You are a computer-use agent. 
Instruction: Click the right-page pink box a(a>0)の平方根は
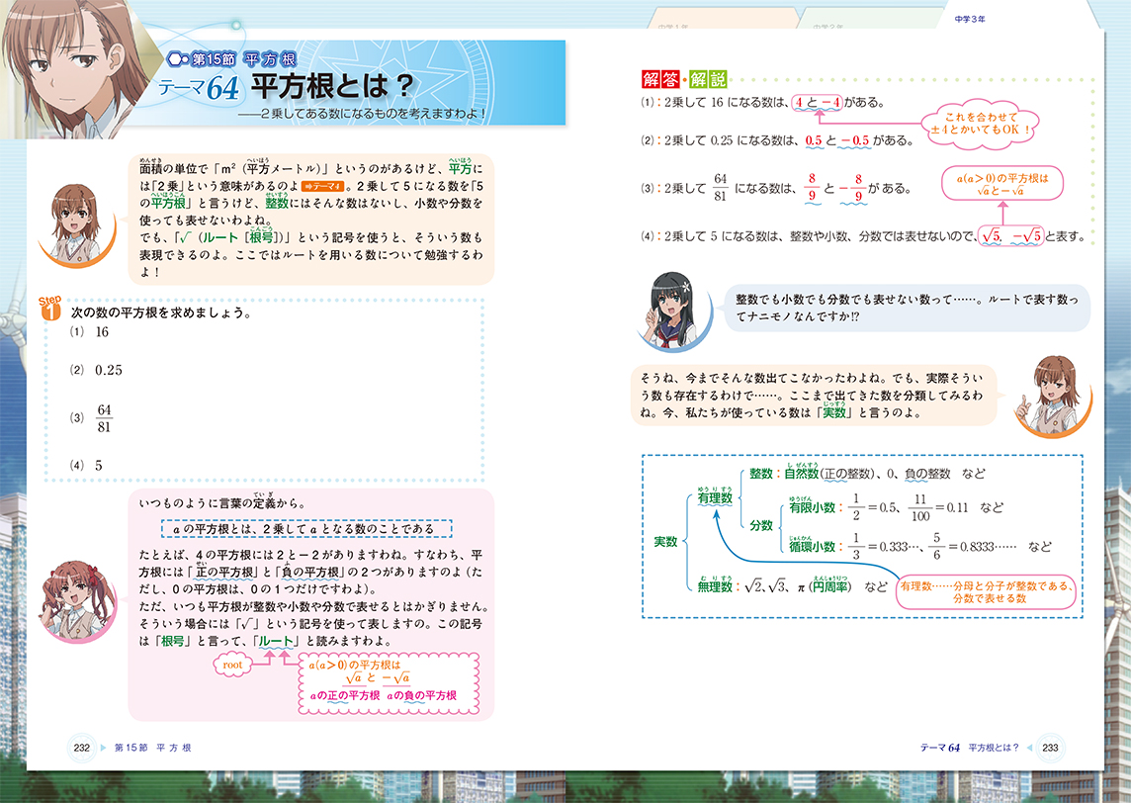(x=1002, y=184)
